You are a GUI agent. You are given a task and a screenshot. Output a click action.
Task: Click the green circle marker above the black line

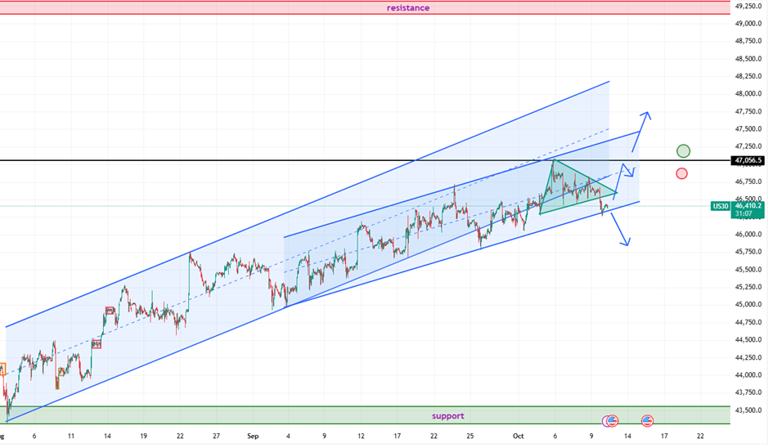pos(683,150)
